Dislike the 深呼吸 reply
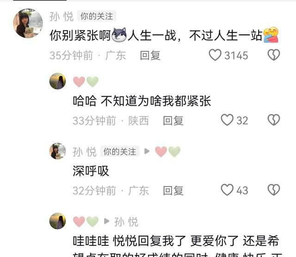 point(274,190)
